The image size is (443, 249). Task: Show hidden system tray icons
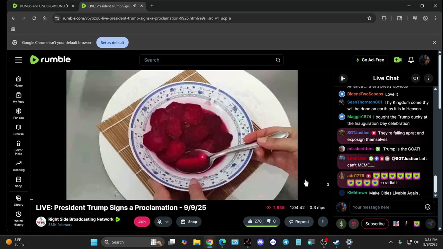tap(391, 242)
